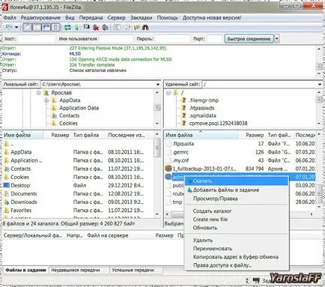Click the Desktop item icon in local list
325x287 pixels.
click(7, 185)
